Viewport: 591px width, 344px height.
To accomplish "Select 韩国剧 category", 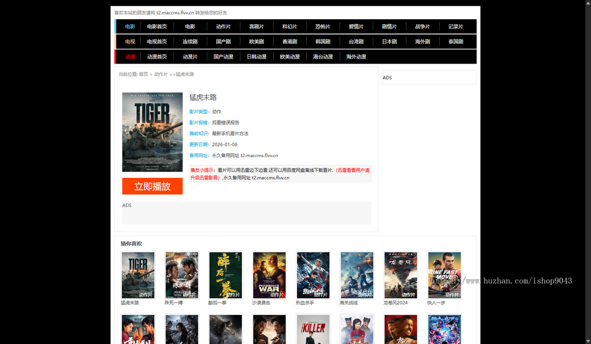I will (x=323, y=42).
